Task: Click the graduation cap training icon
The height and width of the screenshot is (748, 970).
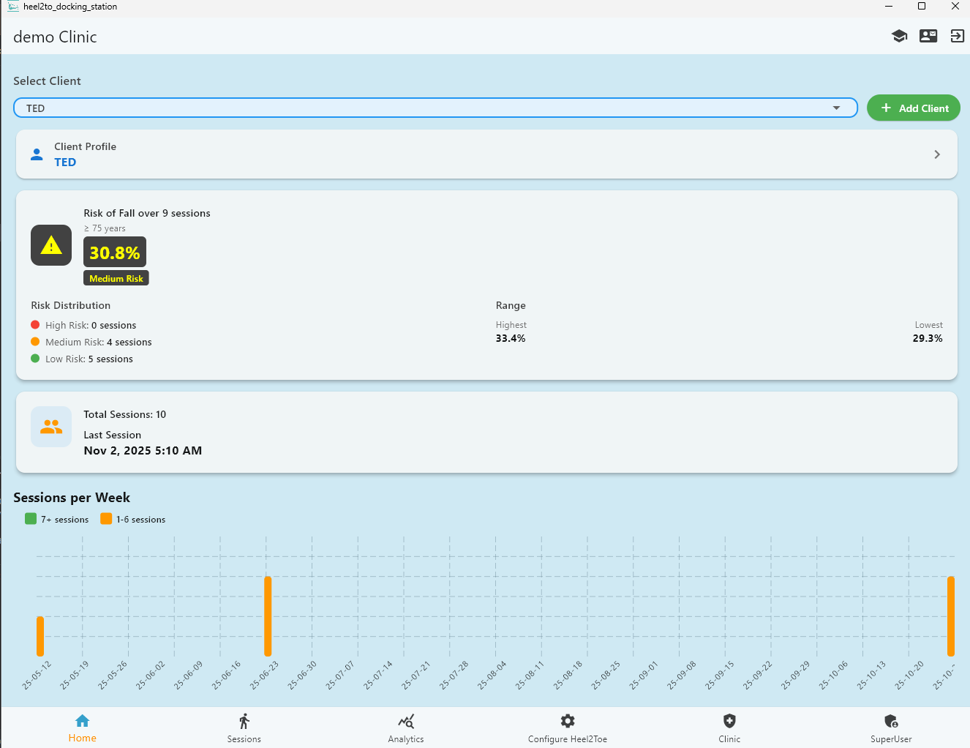Action: tap(899, 36)
